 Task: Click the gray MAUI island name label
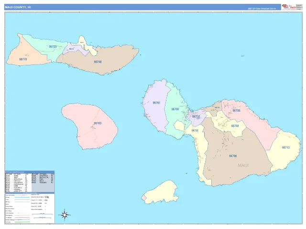(x=243, y=166)
